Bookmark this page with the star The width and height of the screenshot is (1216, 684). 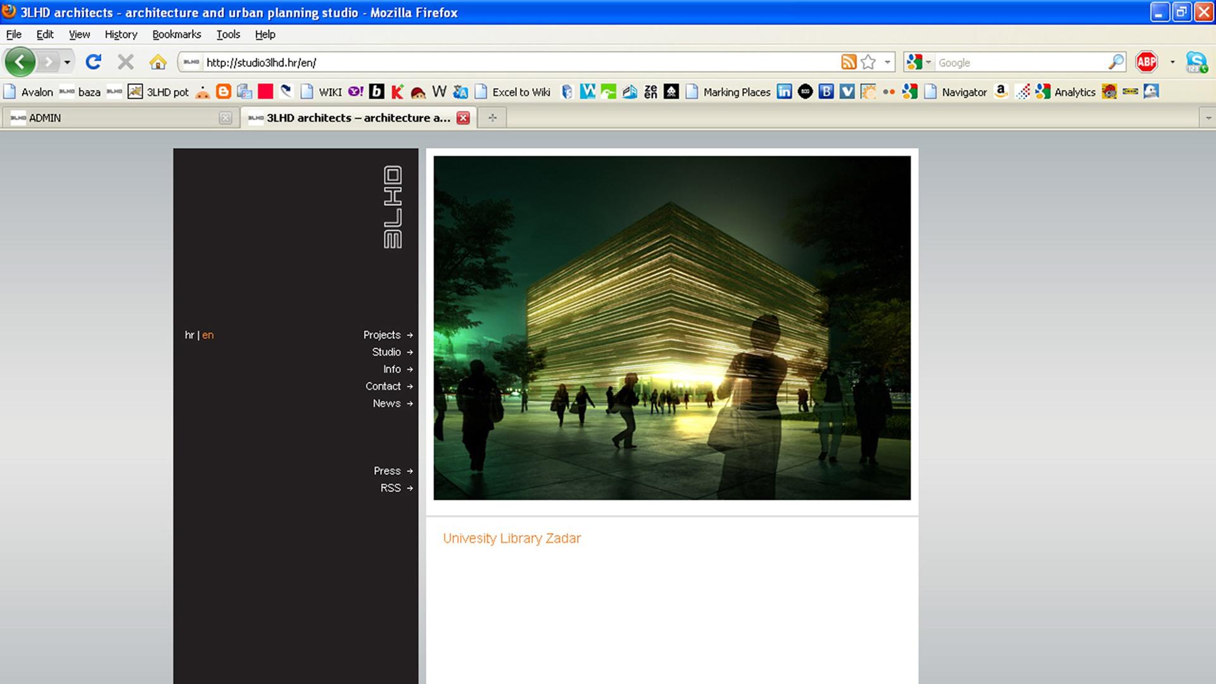click(x=868, y=62)
